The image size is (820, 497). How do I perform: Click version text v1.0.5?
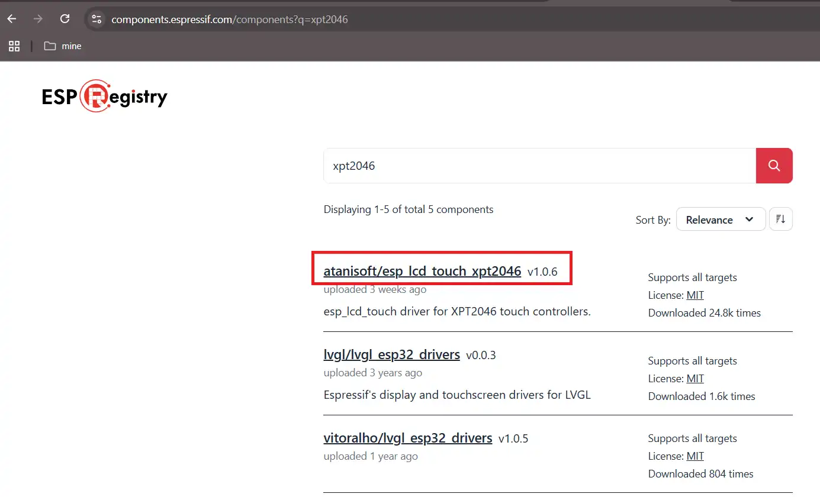tap(513, 439)
